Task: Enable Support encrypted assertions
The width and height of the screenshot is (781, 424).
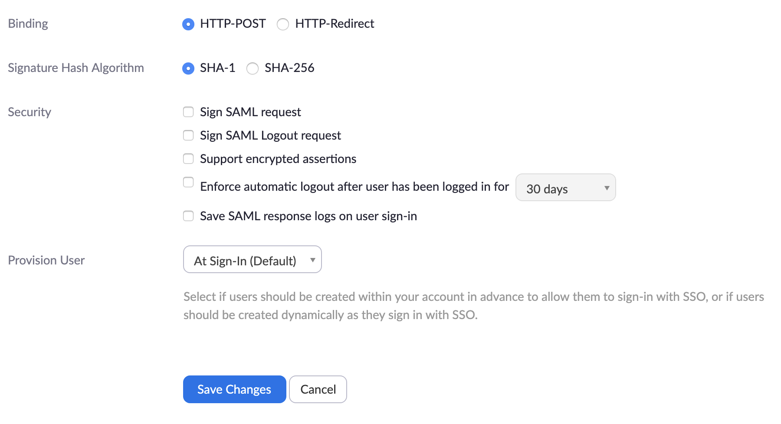Action: pos(188,159)
